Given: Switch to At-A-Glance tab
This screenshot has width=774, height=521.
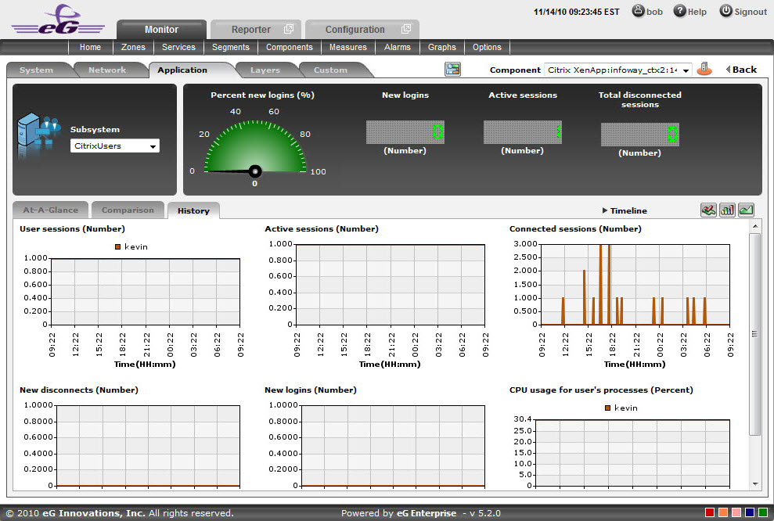Looking at the screenshot, I should (x=50, y=210).
